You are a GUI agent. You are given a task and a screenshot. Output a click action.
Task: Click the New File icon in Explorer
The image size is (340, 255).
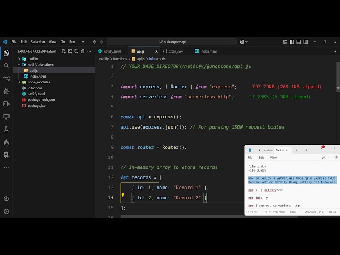point(64,52)
